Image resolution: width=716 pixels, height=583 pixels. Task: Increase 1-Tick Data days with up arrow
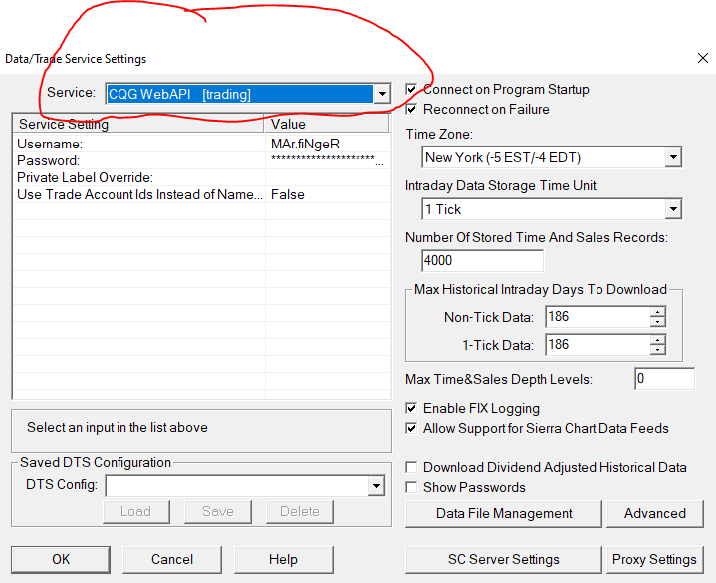[658, 340]
